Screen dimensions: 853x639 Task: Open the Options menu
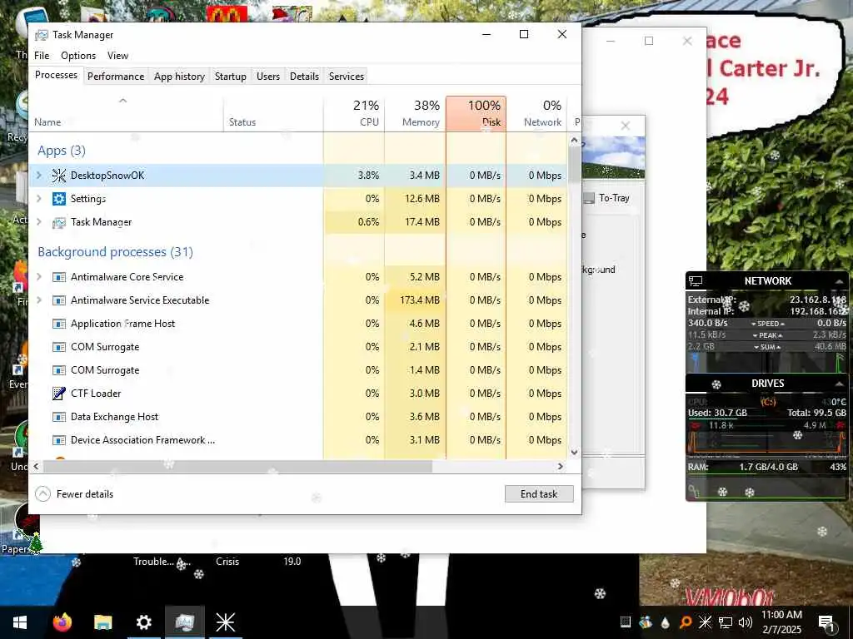point(78,56)
